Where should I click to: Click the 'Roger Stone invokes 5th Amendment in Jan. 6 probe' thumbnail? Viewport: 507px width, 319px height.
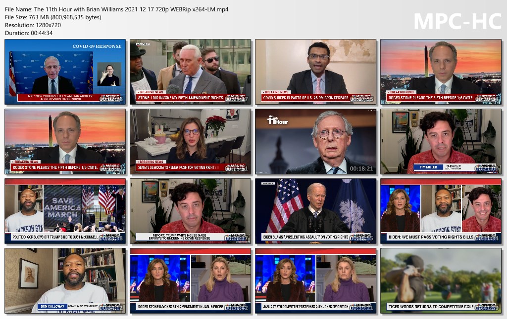click(x=191, y=281)
